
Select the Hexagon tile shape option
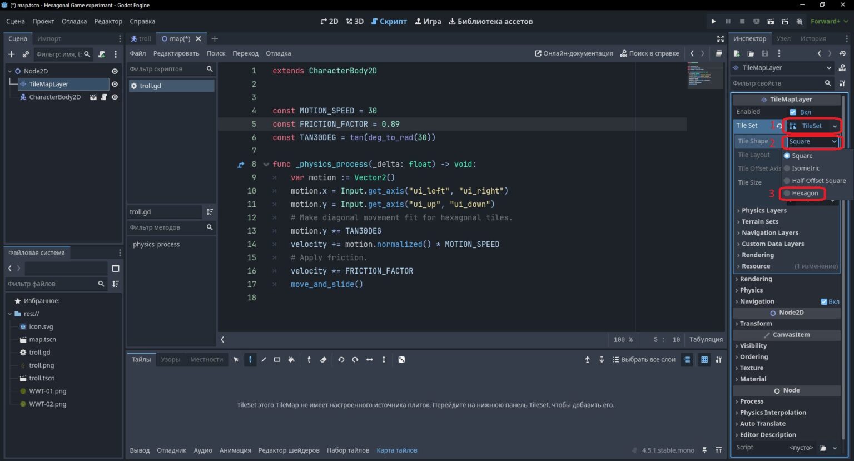pos(803,193)
